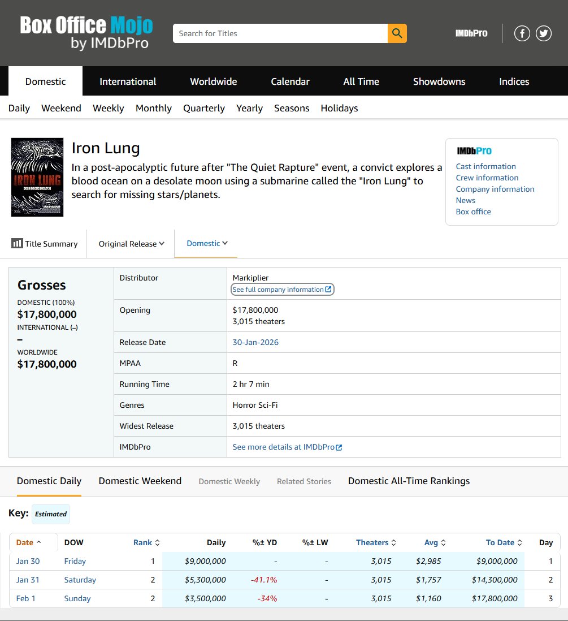Open the Sunday day-of-week link

(x=77, y=598)
